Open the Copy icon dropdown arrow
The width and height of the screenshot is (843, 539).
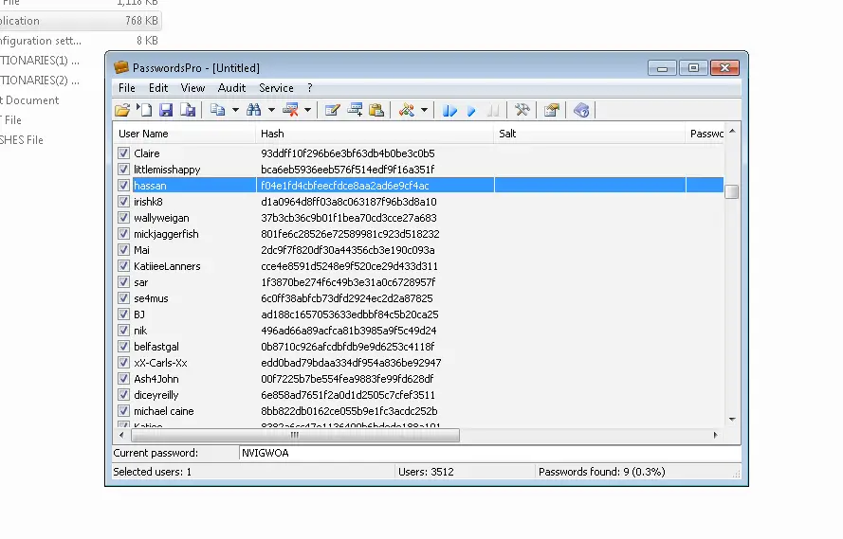235,110
